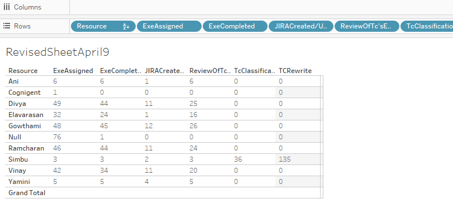
Task: Click Gowthami's ExeCompleted value 45
Action: click(104, 126)
